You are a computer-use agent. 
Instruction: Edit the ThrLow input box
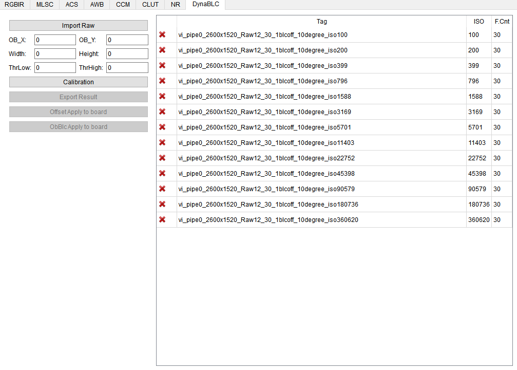click(x=55, y=68)
